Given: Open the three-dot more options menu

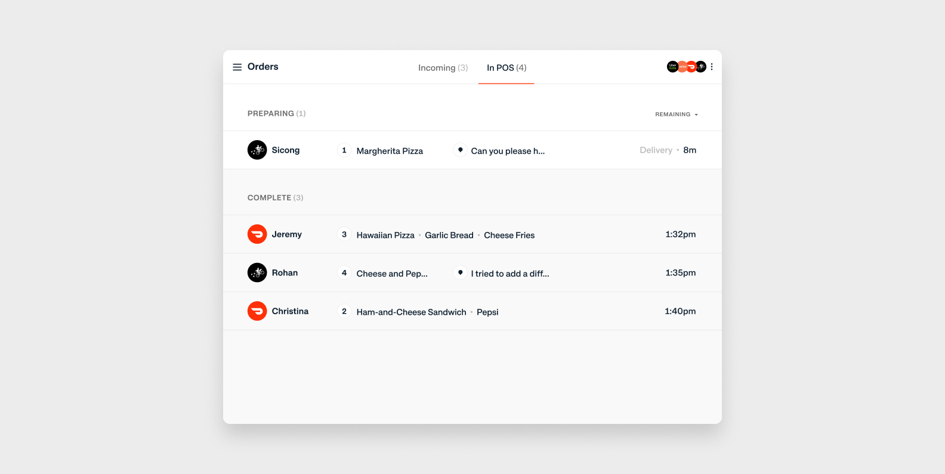Looking at the screenshot, I should click(712, 67).
